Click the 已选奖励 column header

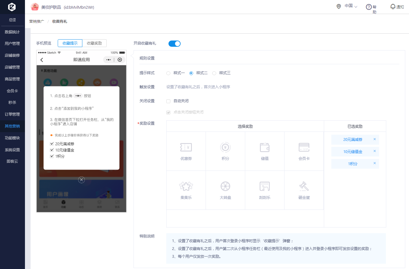(x=355, y=127)
